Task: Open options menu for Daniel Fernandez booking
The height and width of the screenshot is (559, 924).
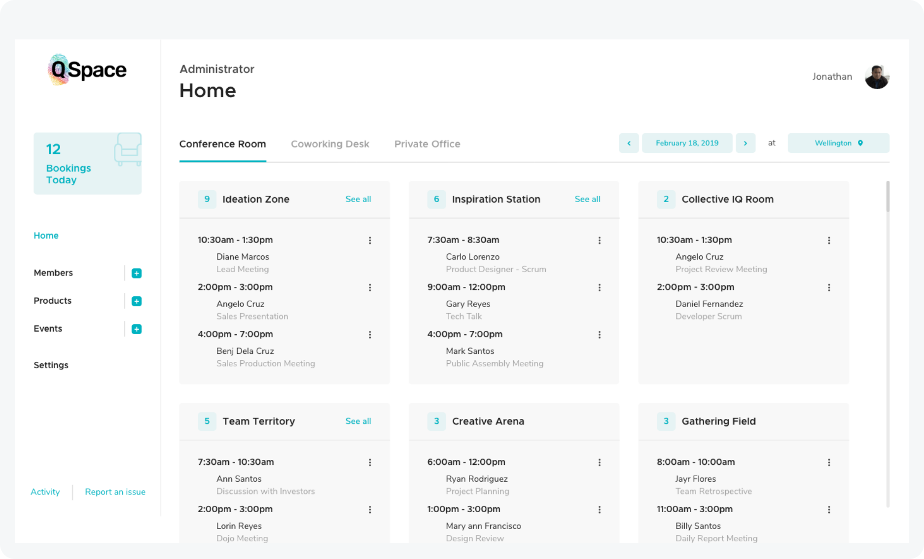Action: (829, 287)
